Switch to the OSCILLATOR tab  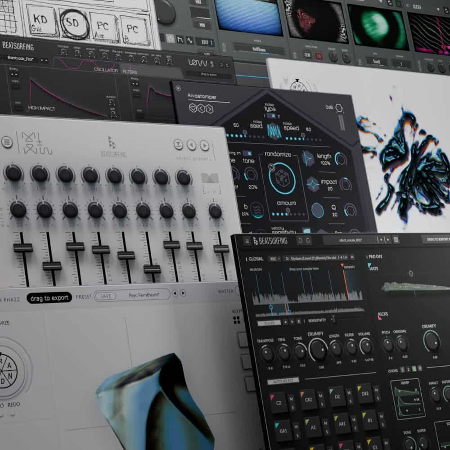click(106, 70)
